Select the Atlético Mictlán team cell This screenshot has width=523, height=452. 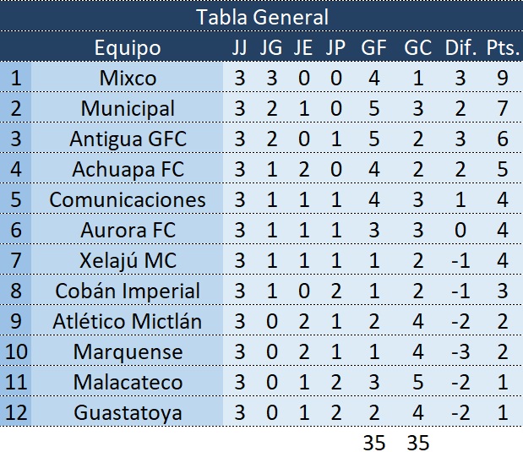[128, 321]
